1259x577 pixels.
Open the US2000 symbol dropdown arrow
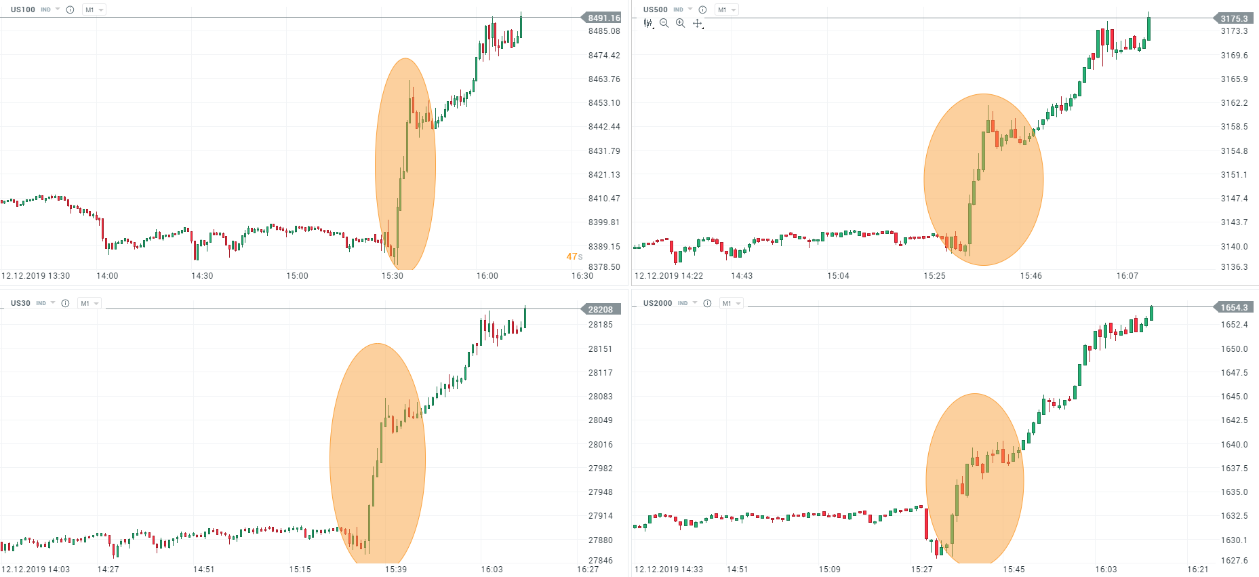(x=695, y=303)
